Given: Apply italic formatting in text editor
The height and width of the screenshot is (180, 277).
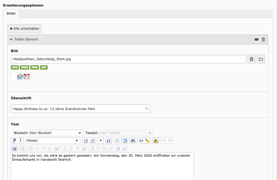Looking at the screenshot, I should (20, 141).
